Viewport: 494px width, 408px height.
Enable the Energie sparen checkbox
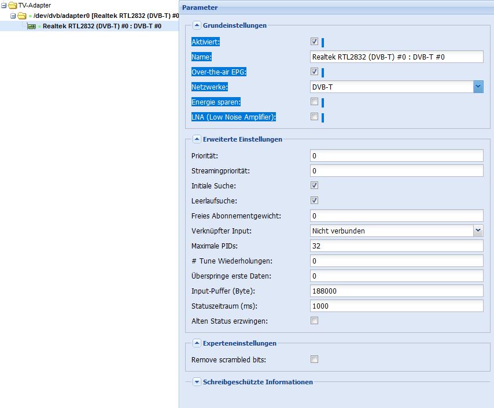[x=314, y=101]
